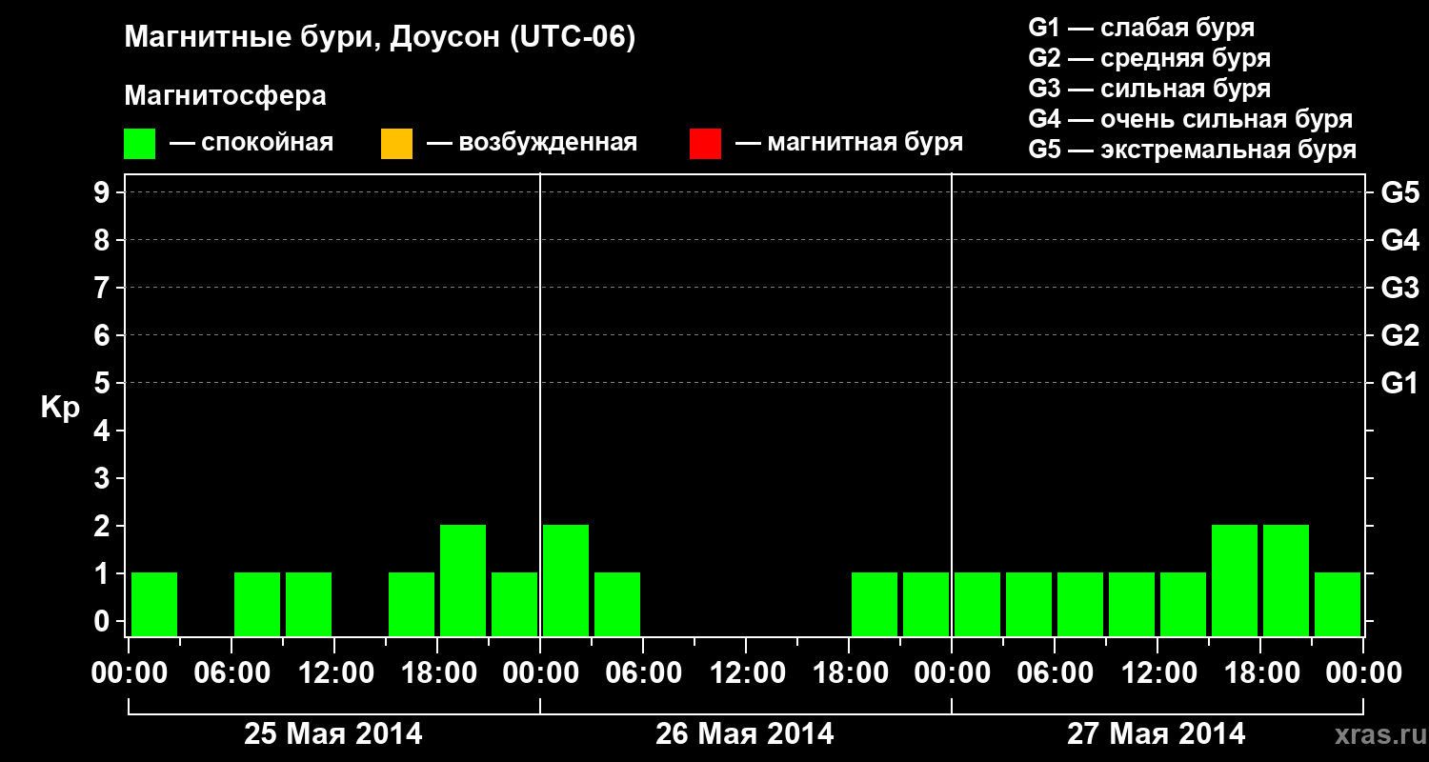Click the Kp 1 bar at 18:00 on 26 May

click(875, 604)
